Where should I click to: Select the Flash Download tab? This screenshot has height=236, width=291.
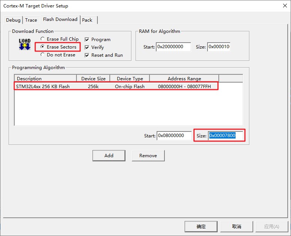pyautogui.click(x=60, y=19)
